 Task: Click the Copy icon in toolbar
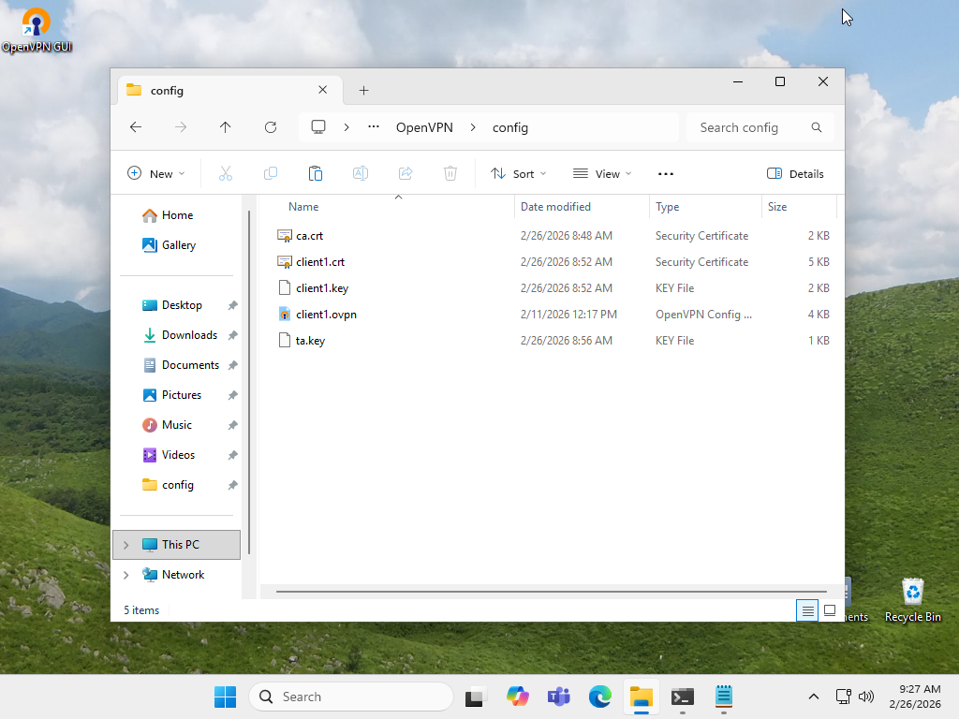click(x=271, y=173)
